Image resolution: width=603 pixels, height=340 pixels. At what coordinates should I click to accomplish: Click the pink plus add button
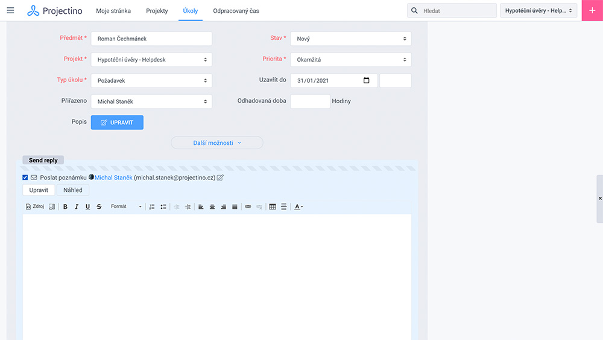click(592, 11)
